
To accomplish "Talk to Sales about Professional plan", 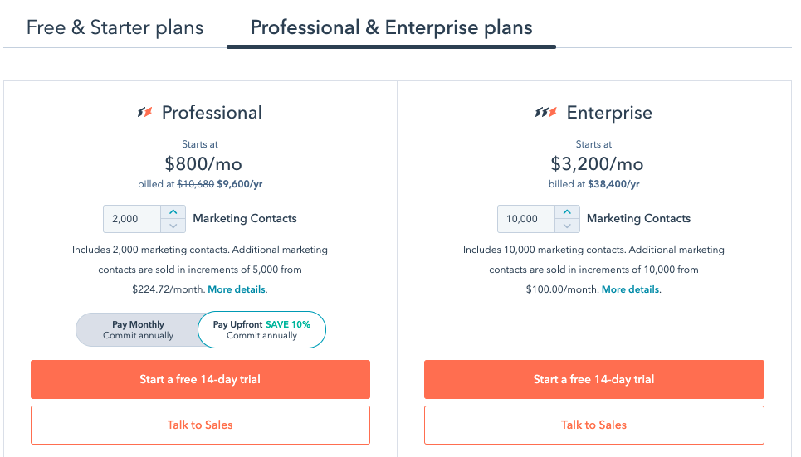I will [x=200, y=425].
